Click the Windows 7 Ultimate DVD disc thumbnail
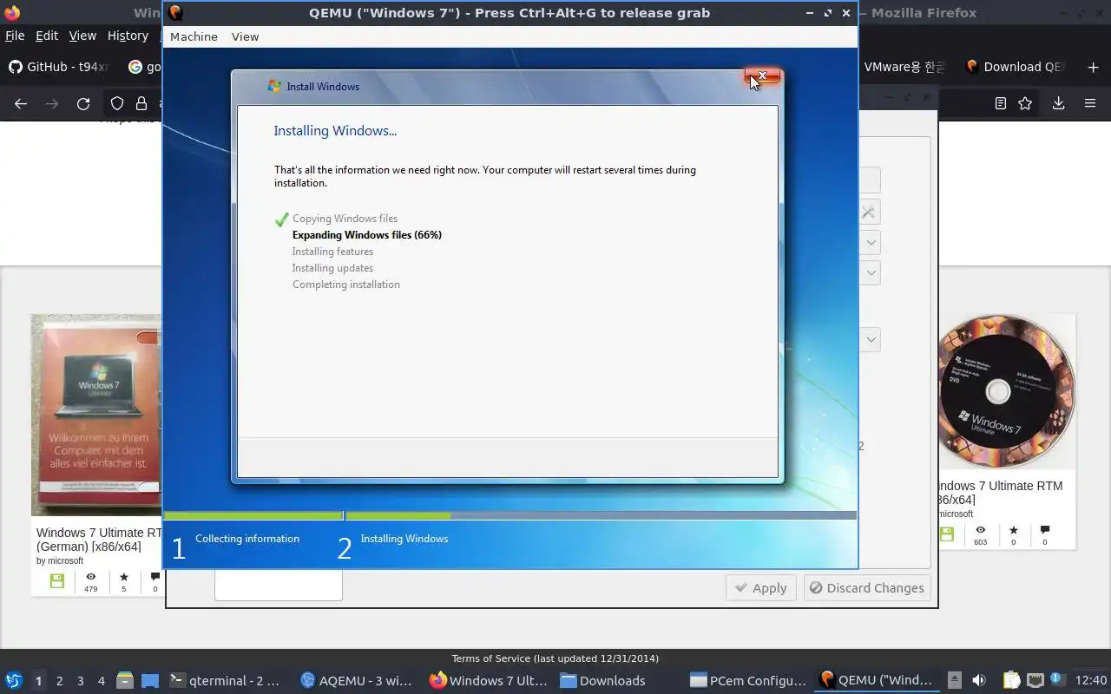The image size is (1111, 694). coord(1006,392)
